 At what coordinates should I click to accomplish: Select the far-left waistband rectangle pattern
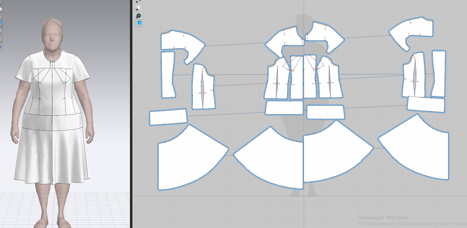click(168, 117)
